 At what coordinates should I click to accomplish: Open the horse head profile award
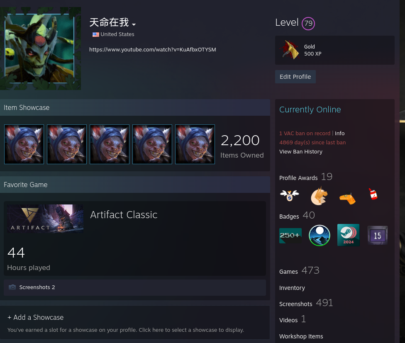click(x=319, y=196)
